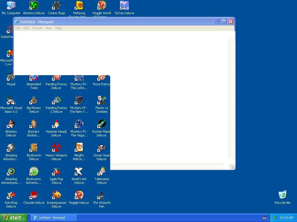Open the My Computer desktop icon
The image size is (297, 222).
11,8
